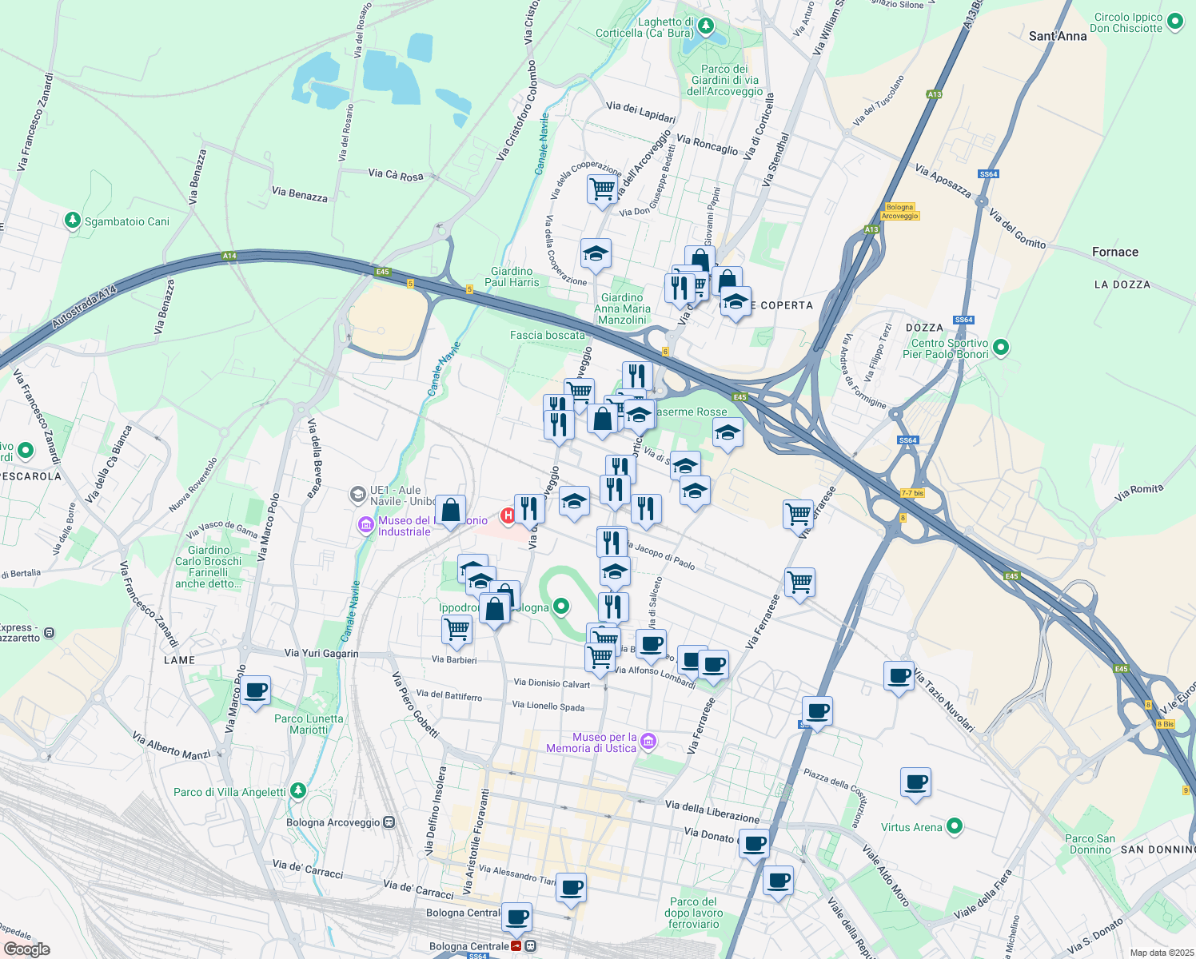Click the coffee cup marker above Bologna Centrale

point(516,917)
